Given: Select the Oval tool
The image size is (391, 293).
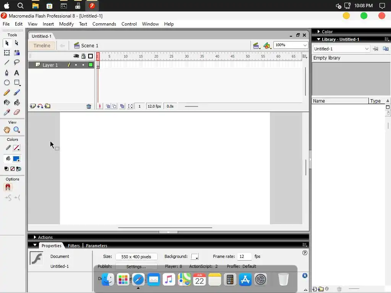Looking at the screenshot, I should (x=7, y=82).
